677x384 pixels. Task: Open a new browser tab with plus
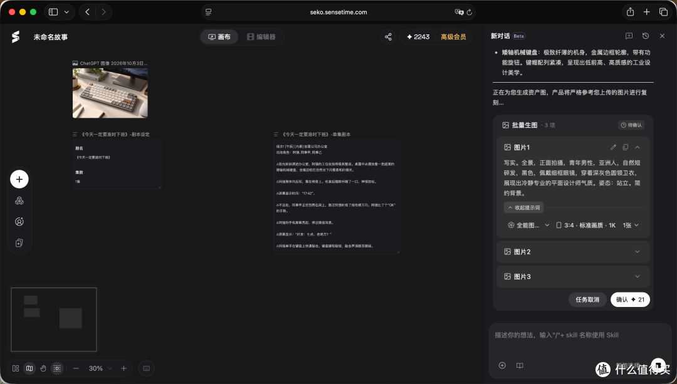click(x=646, y=12)
